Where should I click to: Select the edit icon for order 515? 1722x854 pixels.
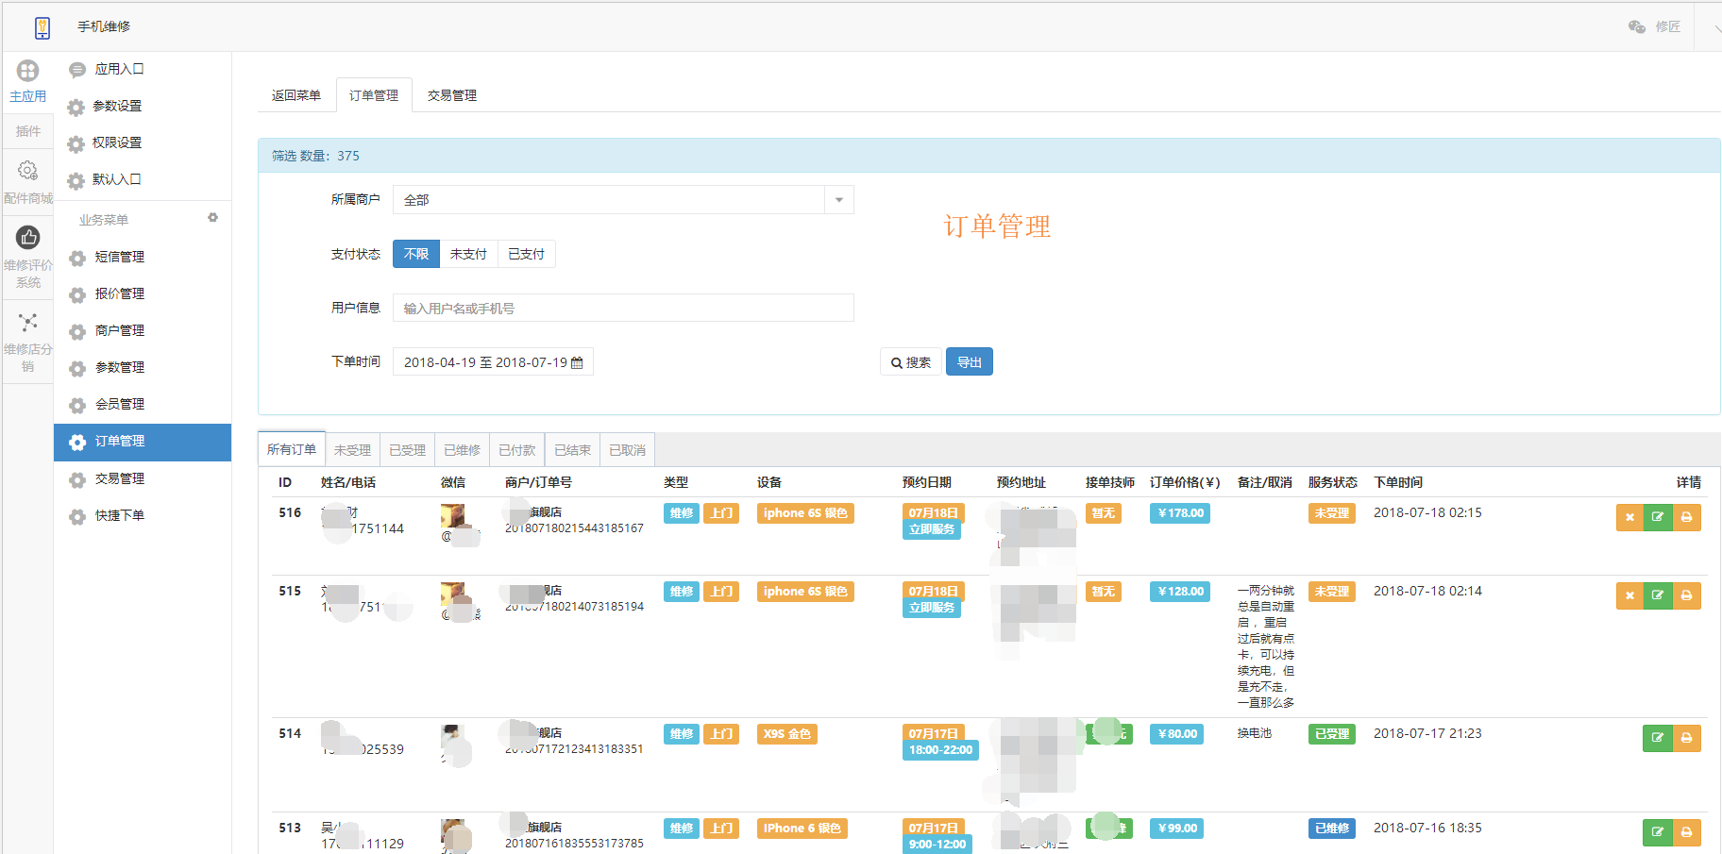[1659, 595]
